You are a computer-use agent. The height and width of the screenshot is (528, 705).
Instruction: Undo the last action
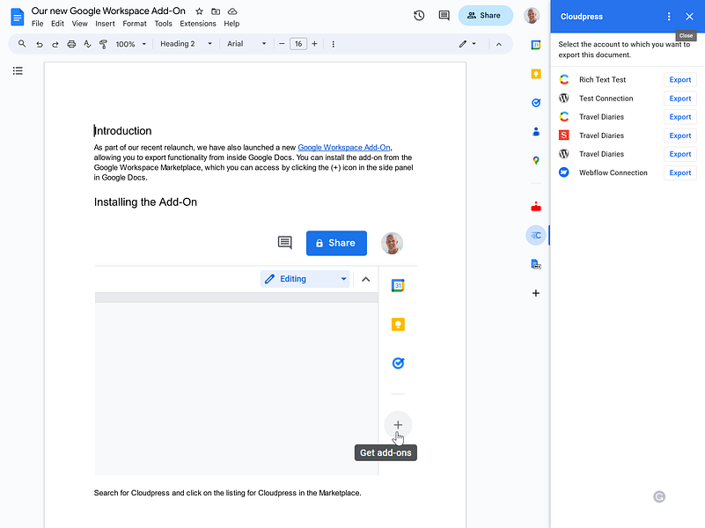coord(40,44)
